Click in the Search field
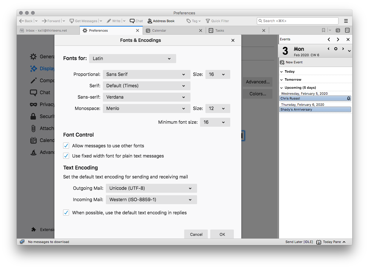This screenshot has width=369, height=269. pyautogui.click(x=298, y=21)
